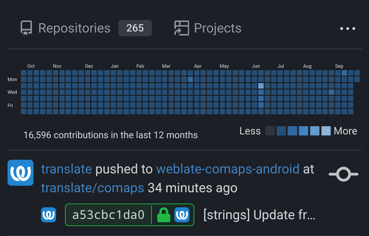Click the "Less" legend label
The width and height of the screenshot is (369, 236).
[250, 131]
